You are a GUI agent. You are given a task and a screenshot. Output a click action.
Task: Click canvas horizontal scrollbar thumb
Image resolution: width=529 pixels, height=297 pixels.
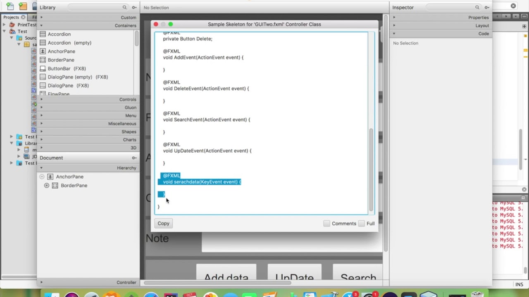217,283
